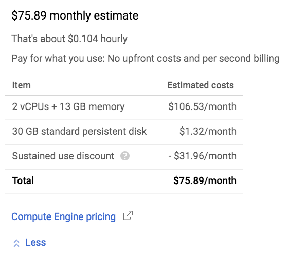The height and width of the screenshot is (253, 288).
Task: Select the Total row label
Action: pyautogui.click(x=23, y=180)
